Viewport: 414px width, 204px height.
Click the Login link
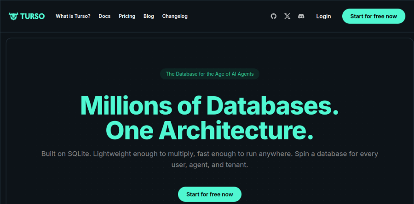coord(323,16)
